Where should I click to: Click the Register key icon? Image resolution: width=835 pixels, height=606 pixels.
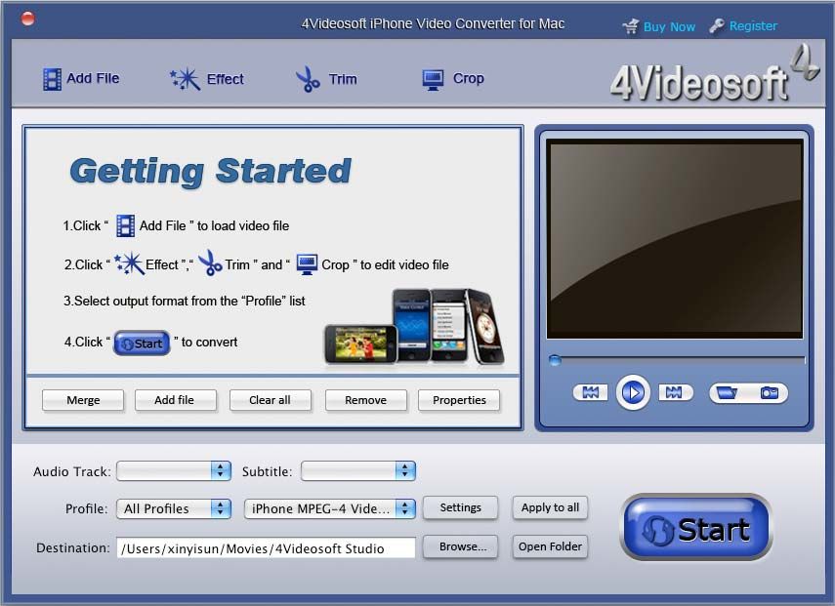point(716,25)
